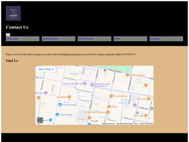Select the Princes Square shopping pin

pos(60,104)
